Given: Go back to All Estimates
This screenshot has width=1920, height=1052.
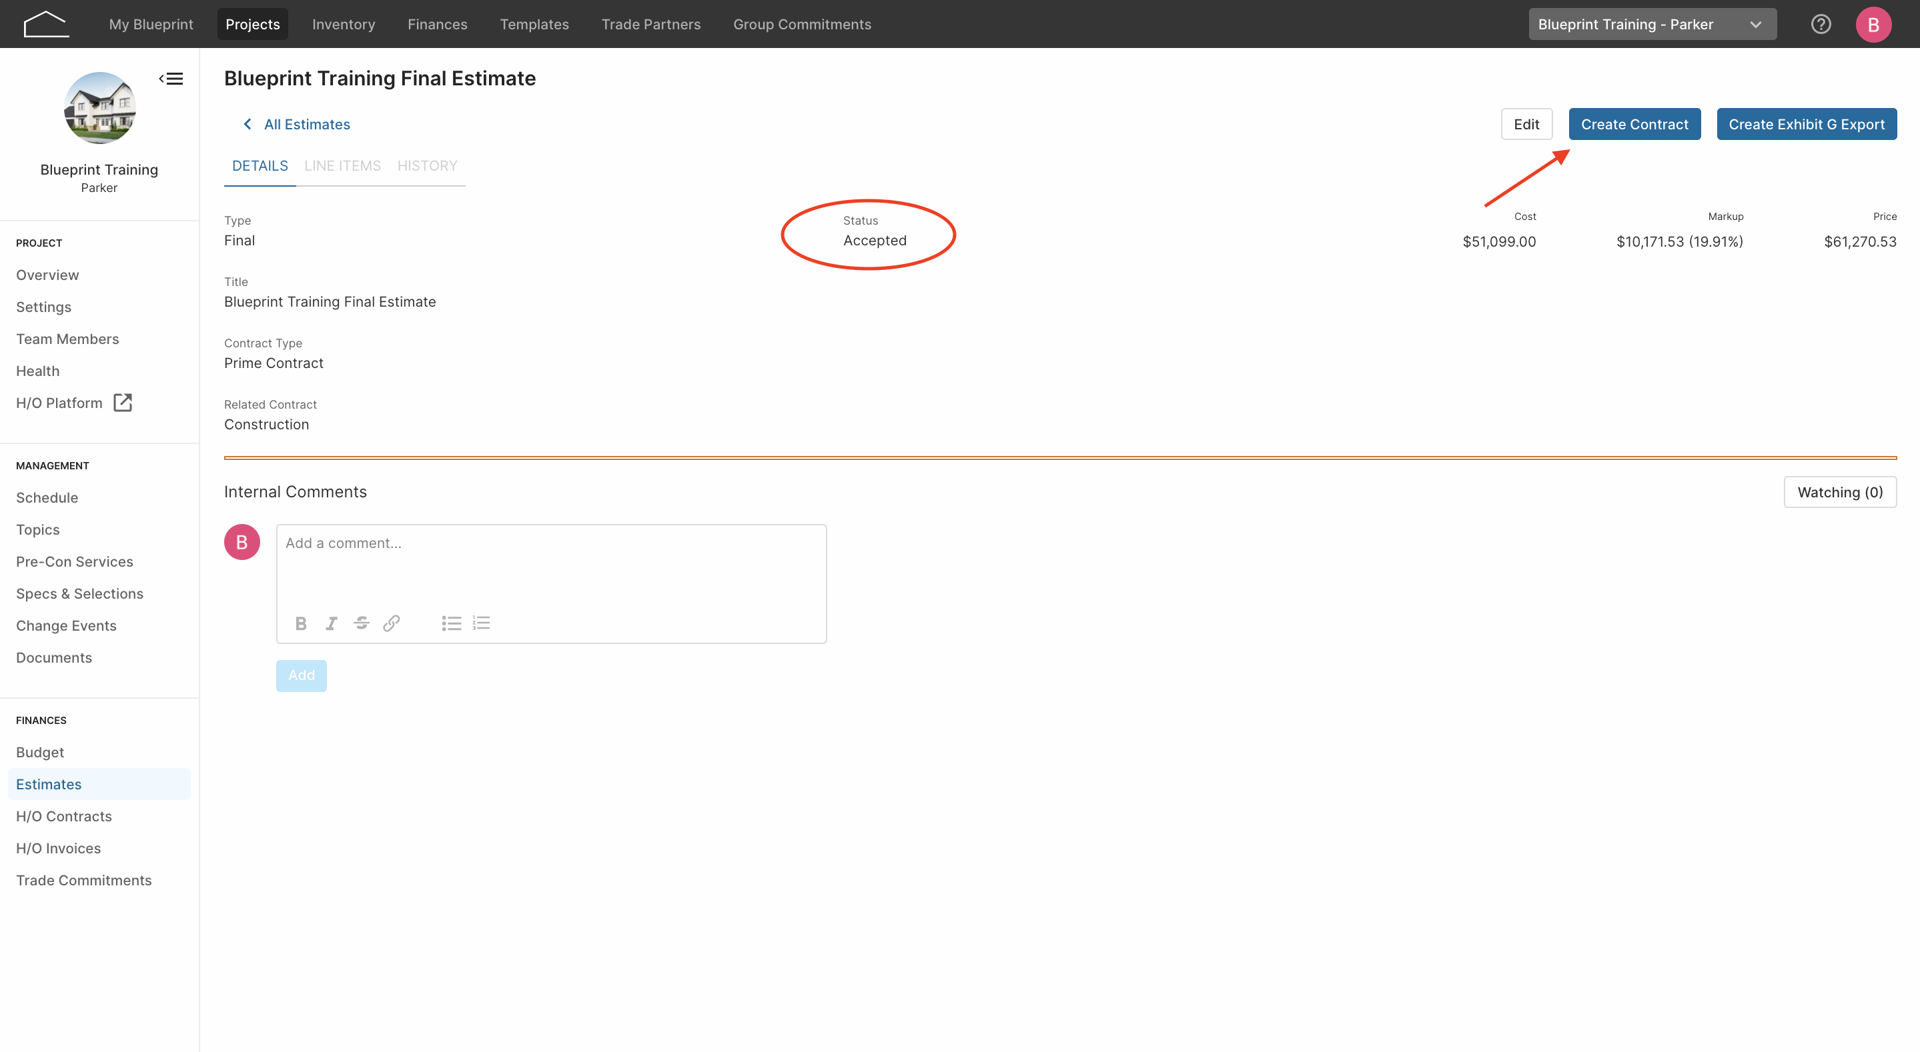Looking at the screenshot, I should 307,125.
